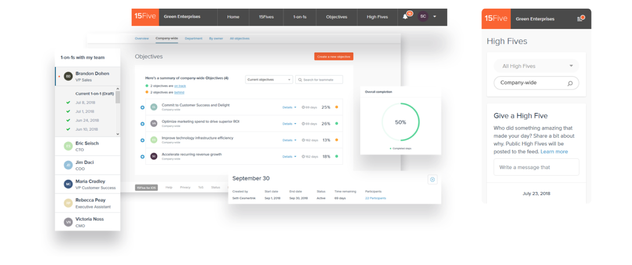Click owner avatar on Commit to Customer Success row
The width and height of the screenshot is (632, 265).
click(x=154, y=107)
